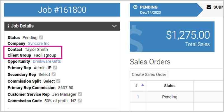Screen dimensions: 224x112
Task: Collapse the Job Details panel chevron
Action: pos(114,26)
